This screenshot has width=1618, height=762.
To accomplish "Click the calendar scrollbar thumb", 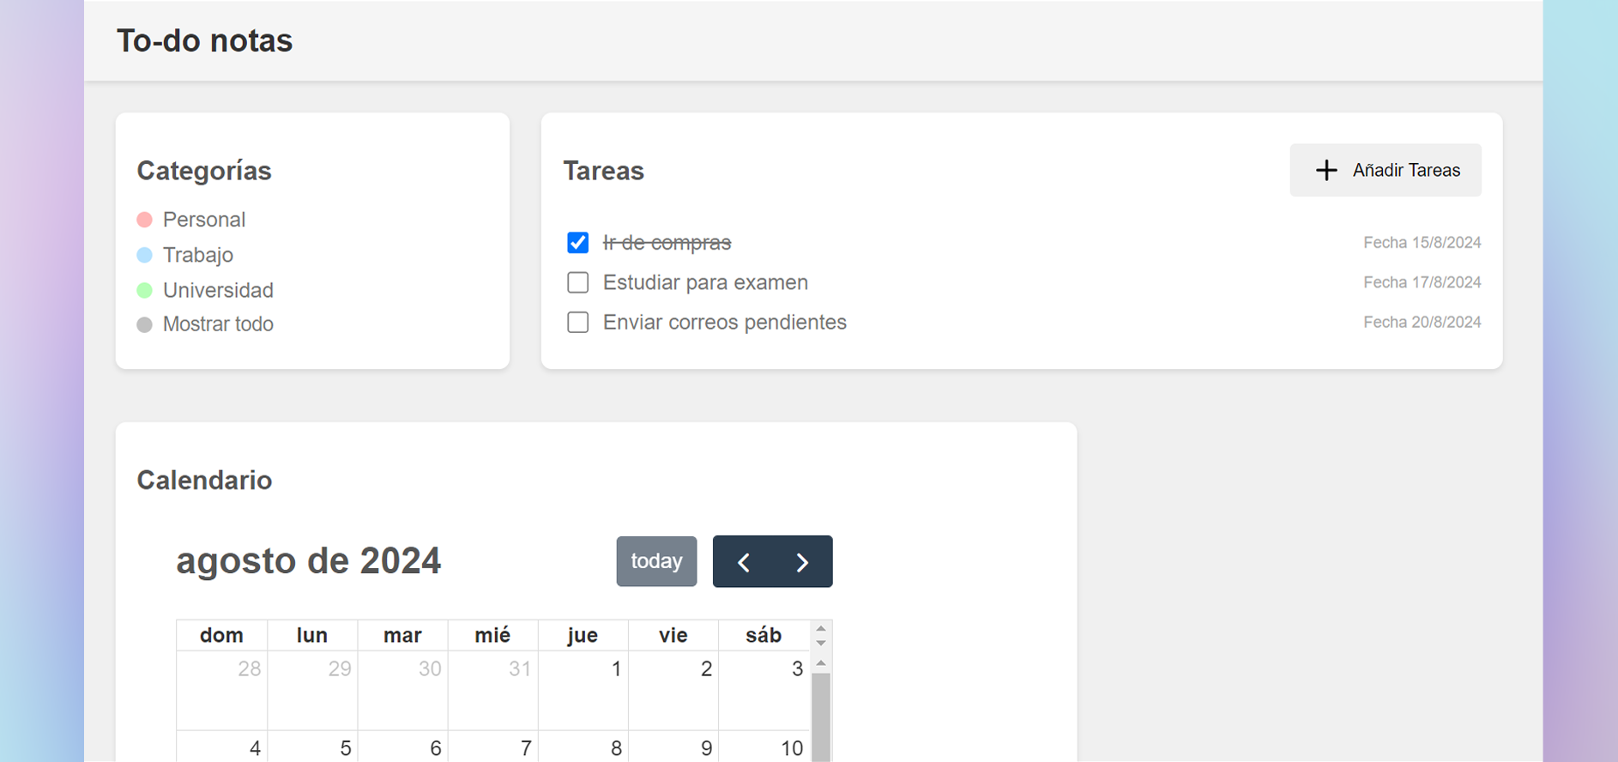I will (821, 717).
